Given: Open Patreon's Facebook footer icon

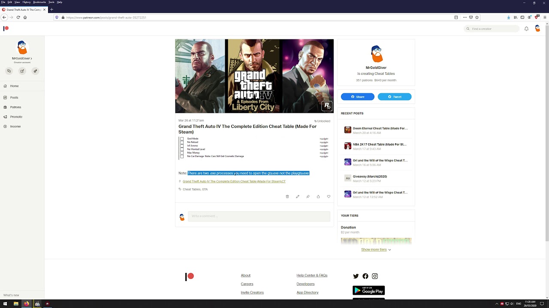Looking at the screenshot, I should (x=365, y=276).
